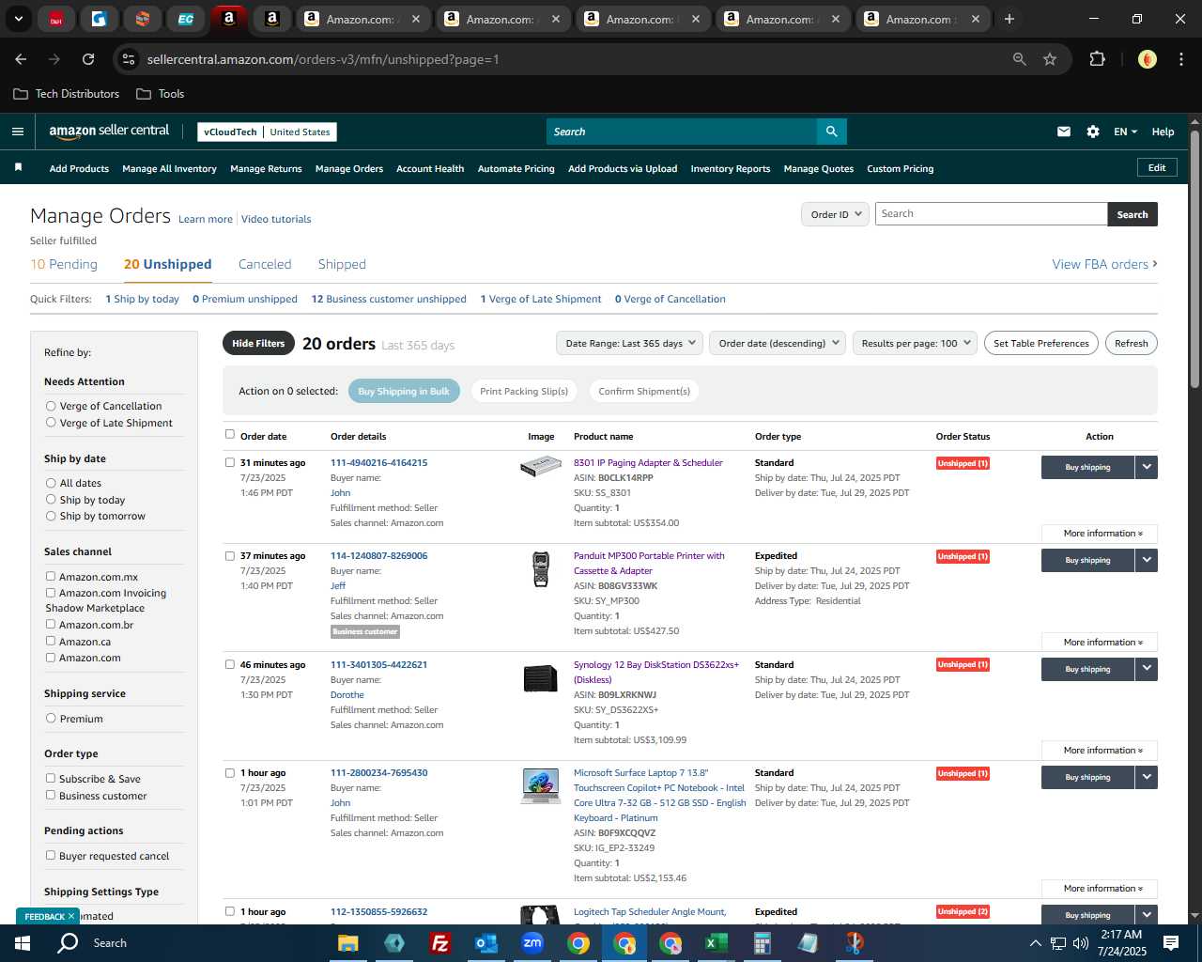The image size is (1202, 962).
Task: Focus the order search input field
Action: 991,214
